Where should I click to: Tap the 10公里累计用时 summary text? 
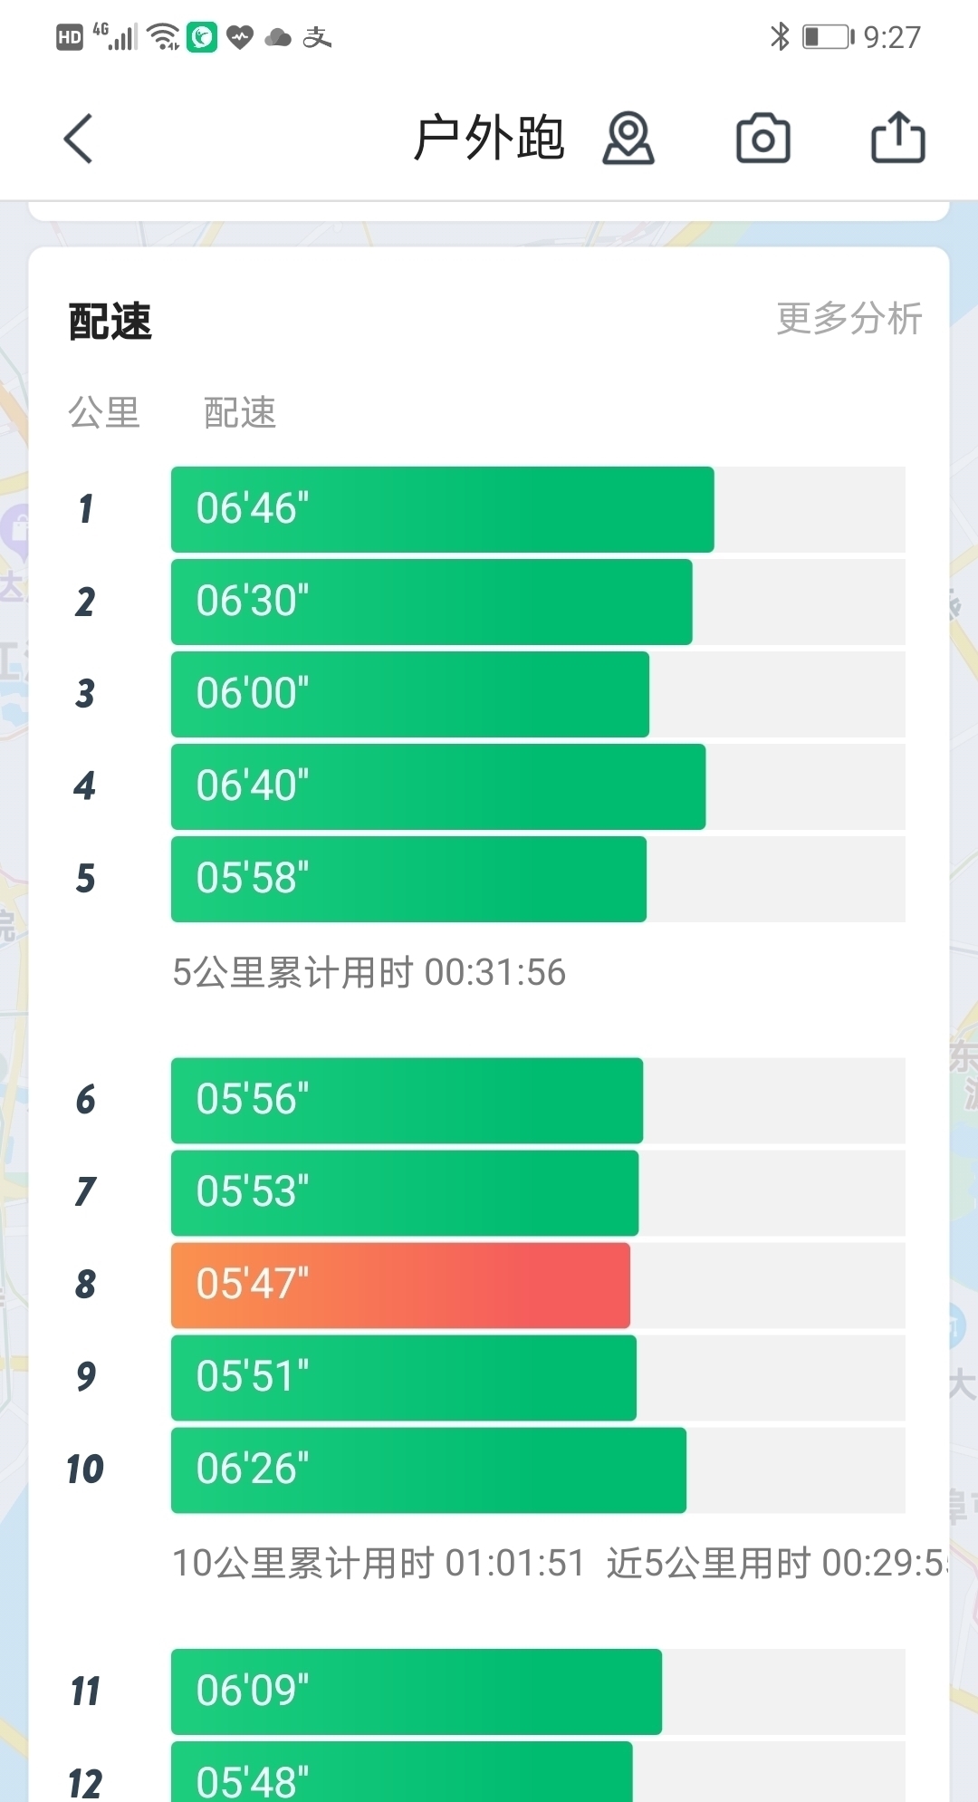(379, 1564)
